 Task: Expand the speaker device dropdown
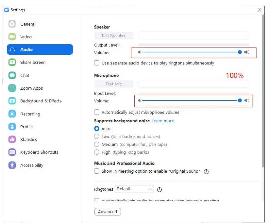tap(193, 36)
